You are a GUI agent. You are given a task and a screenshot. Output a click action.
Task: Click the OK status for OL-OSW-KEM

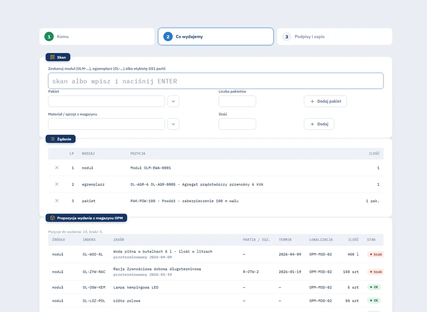coord(374,287)
